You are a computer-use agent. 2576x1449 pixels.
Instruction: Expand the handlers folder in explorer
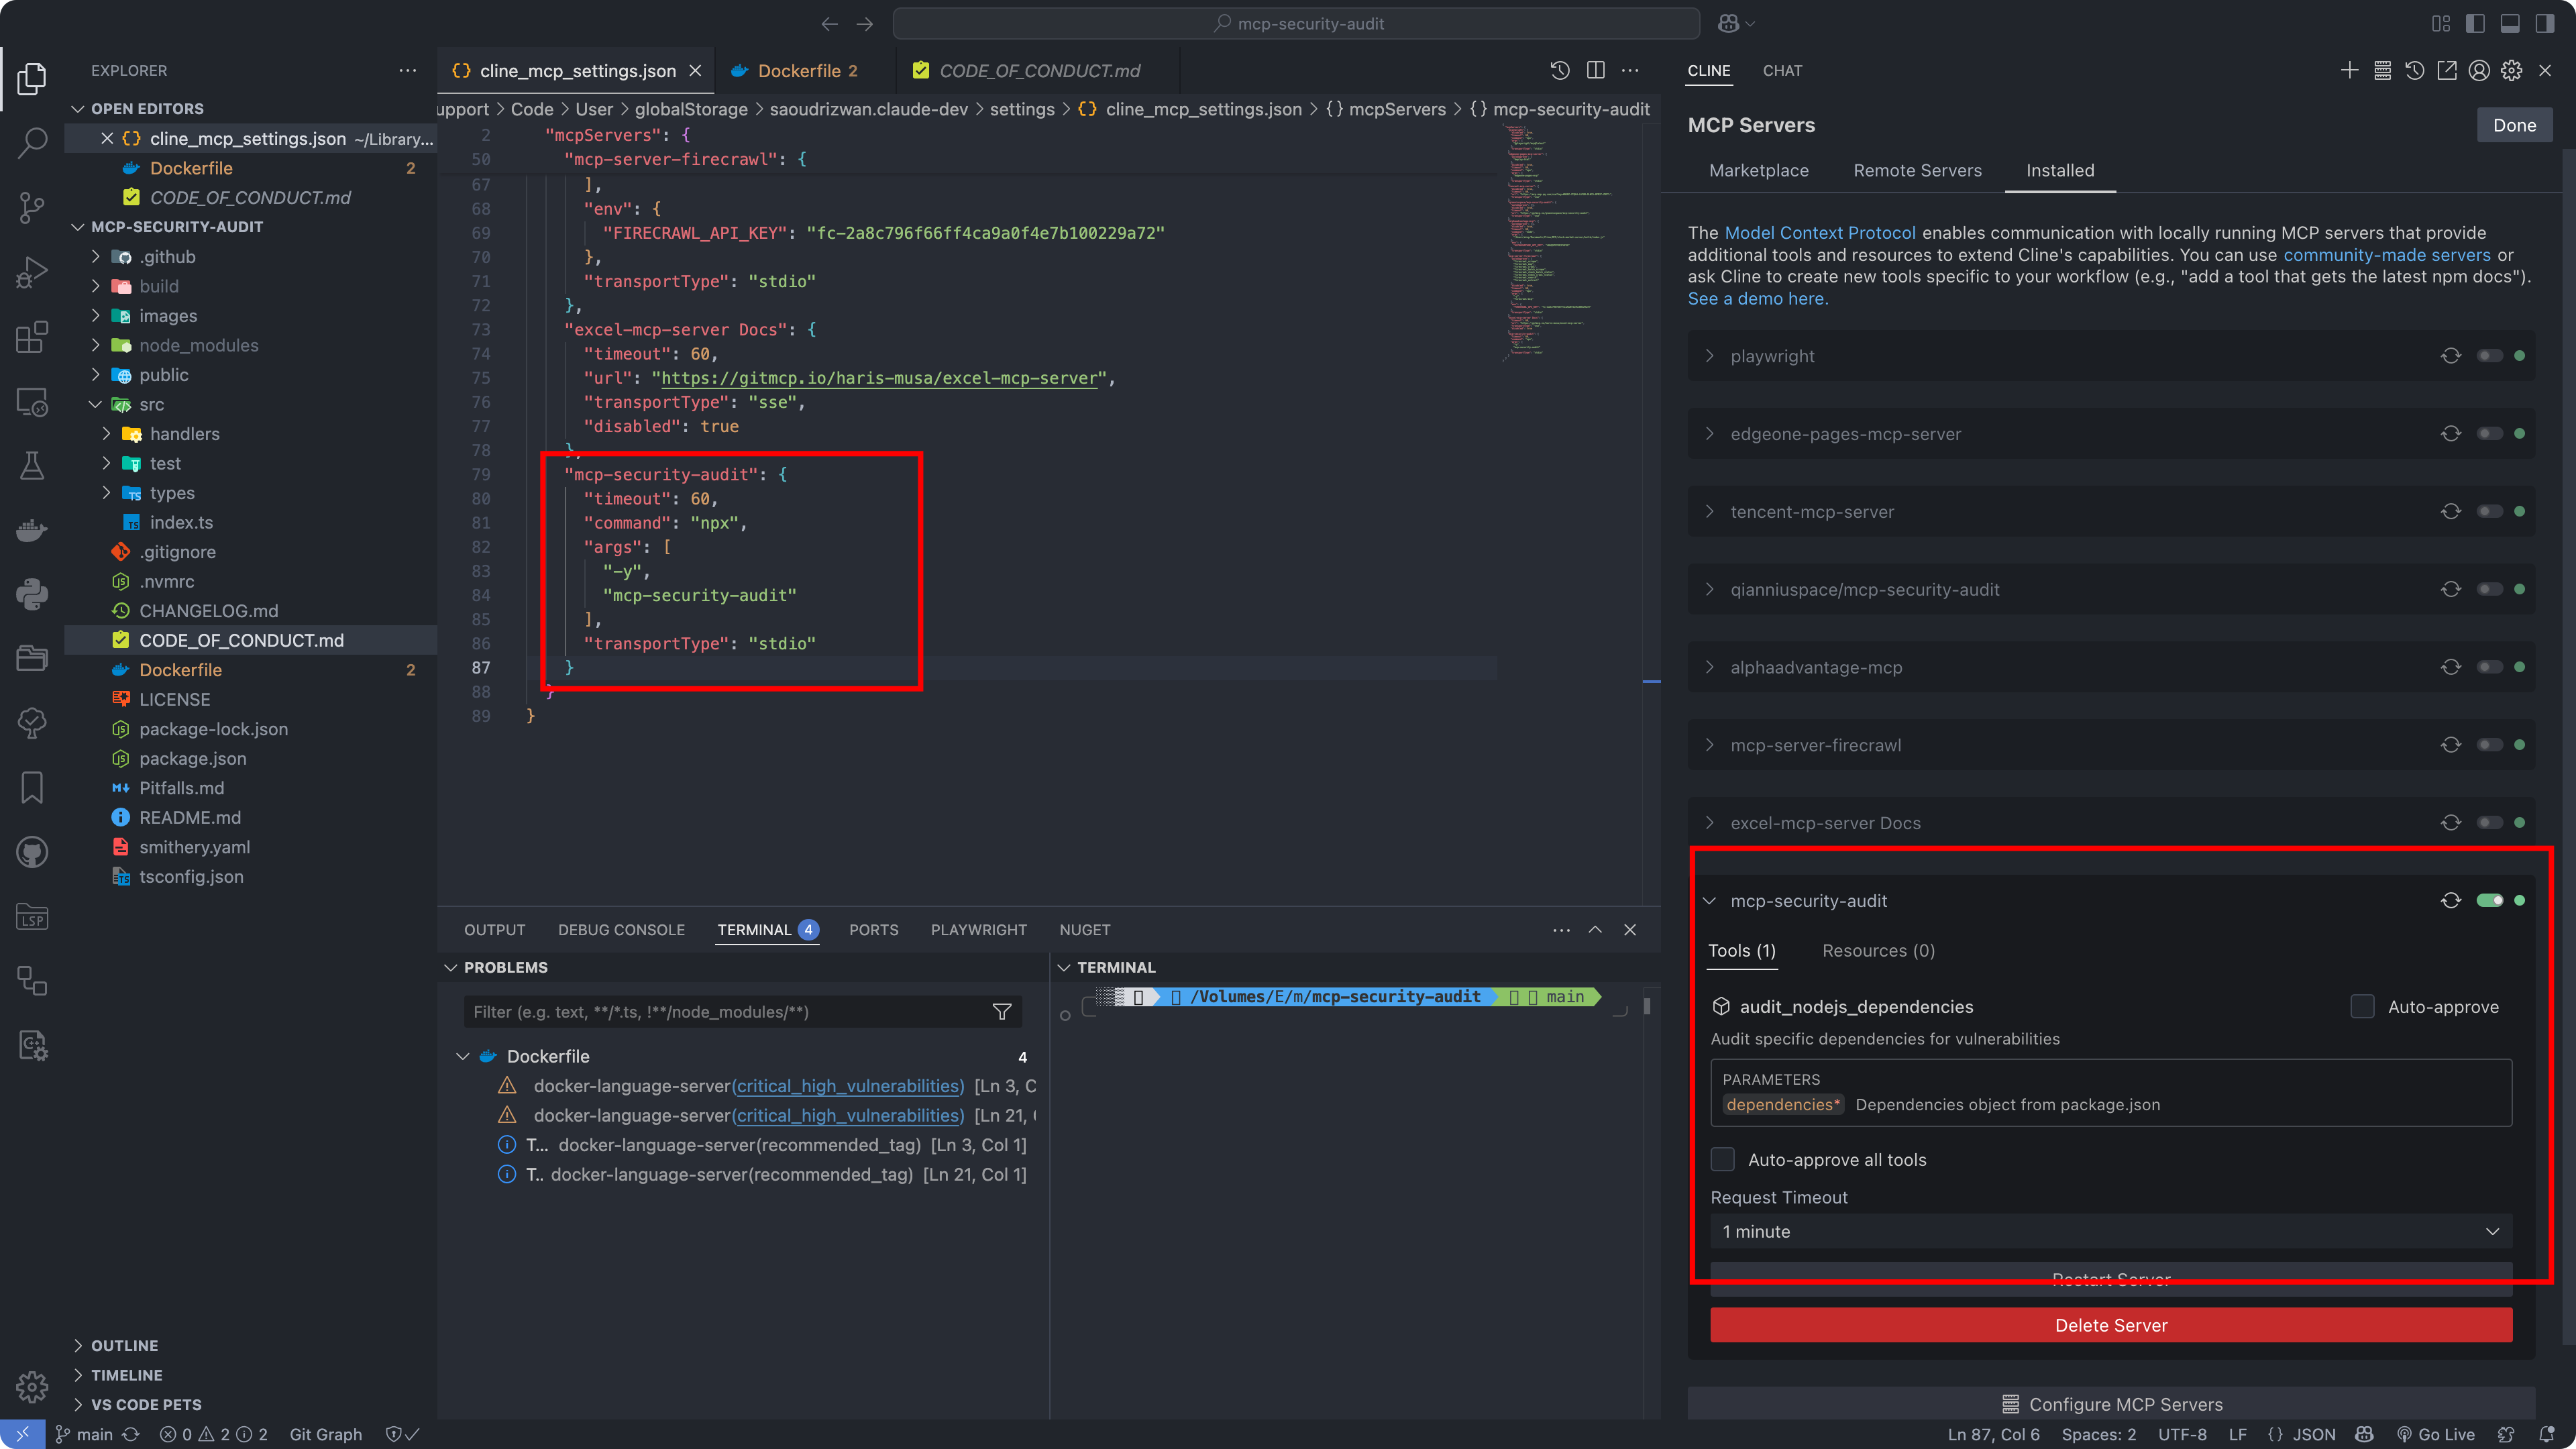pos(184,434)
